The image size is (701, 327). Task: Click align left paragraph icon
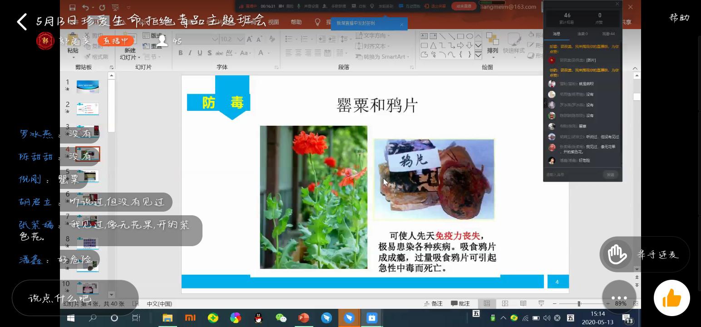click(x=289, y=53)
